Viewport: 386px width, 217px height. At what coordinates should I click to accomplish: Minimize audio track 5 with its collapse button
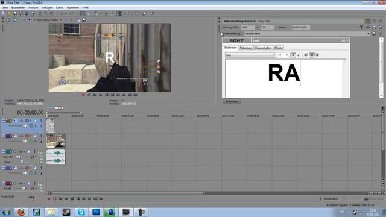pos(3,183)
